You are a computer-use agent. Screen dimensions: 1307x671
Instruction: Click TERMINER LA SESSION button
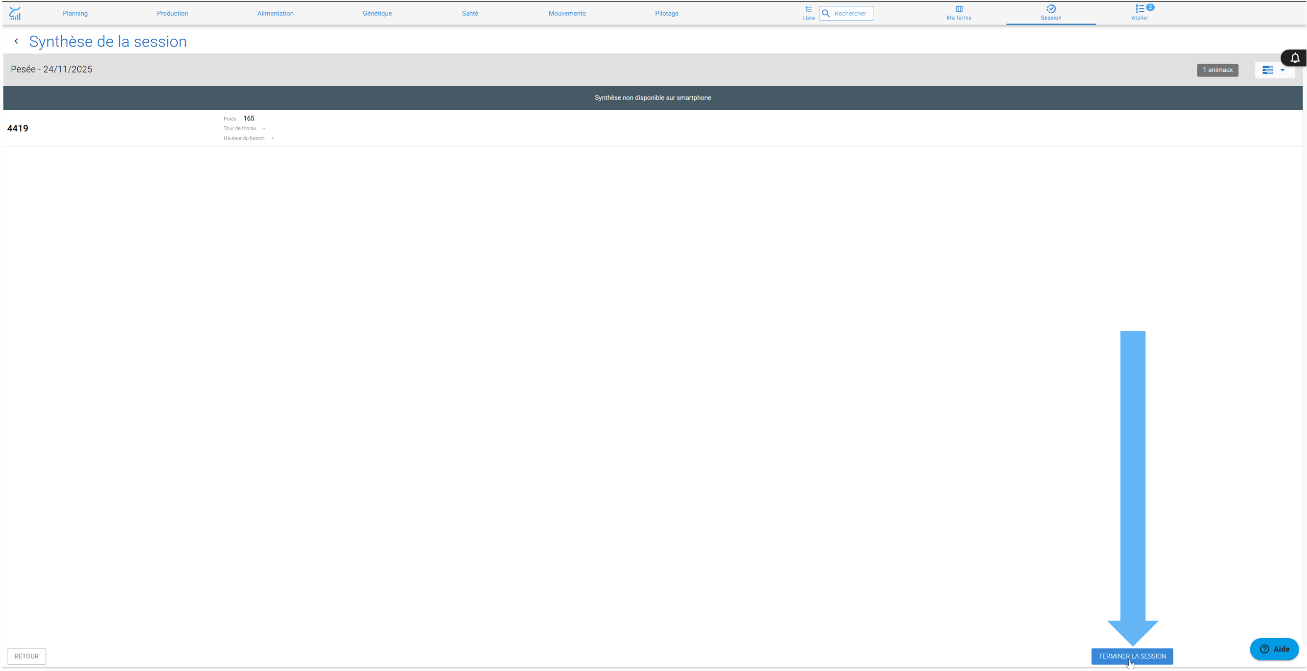[1132, 656]
